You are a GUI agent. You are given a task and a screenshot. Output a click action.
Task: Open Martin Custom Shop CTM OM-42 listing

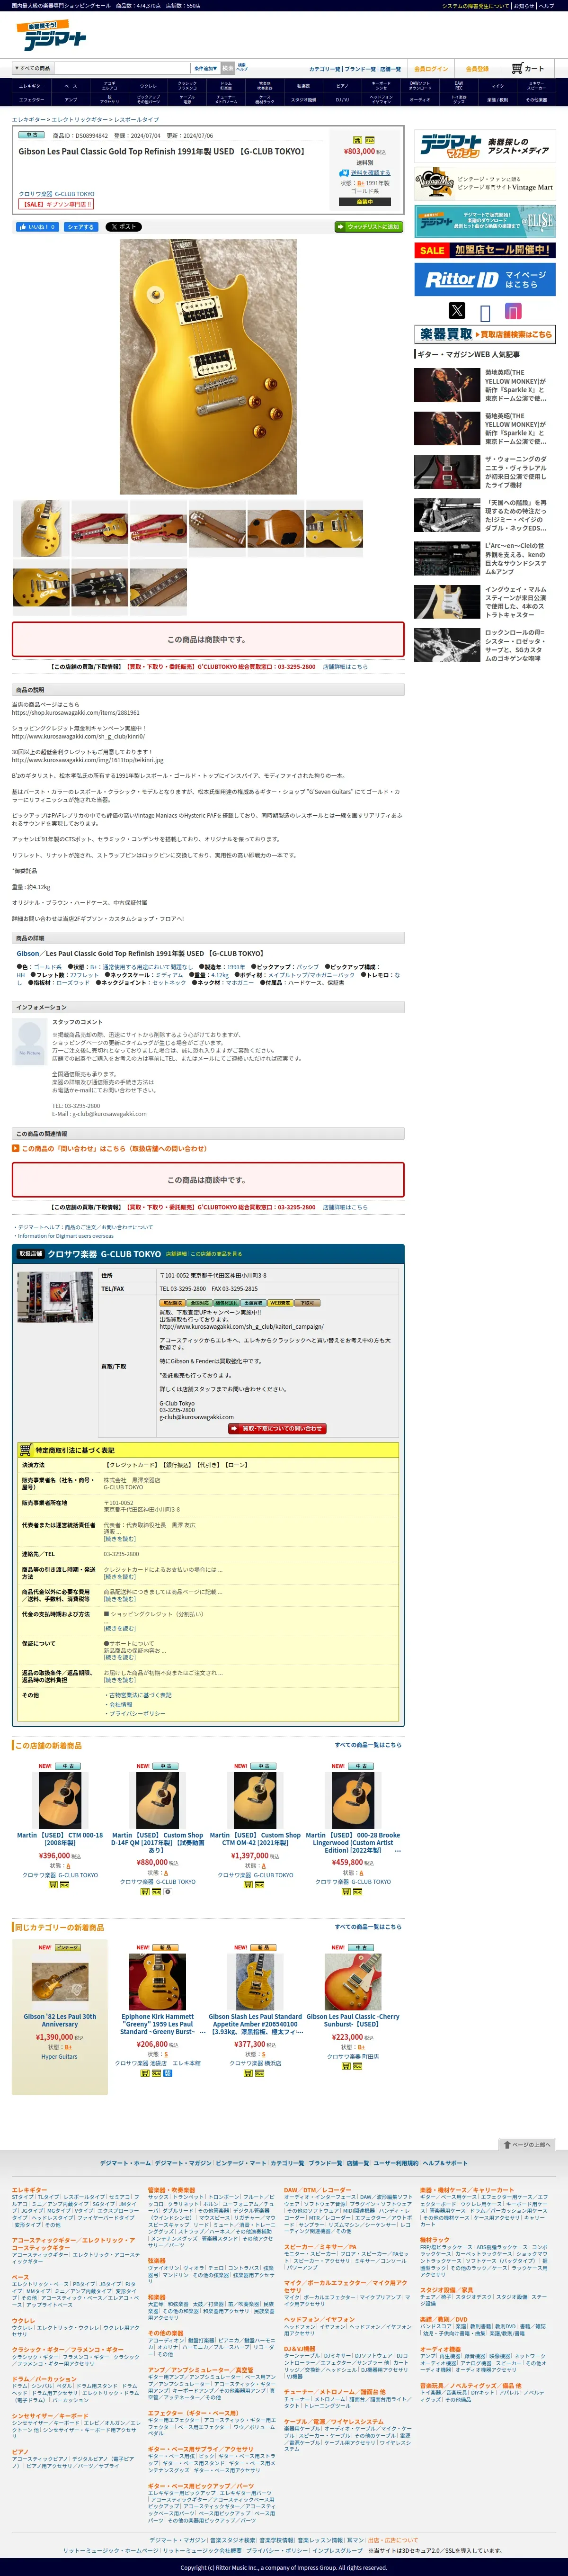(255, 1839)
